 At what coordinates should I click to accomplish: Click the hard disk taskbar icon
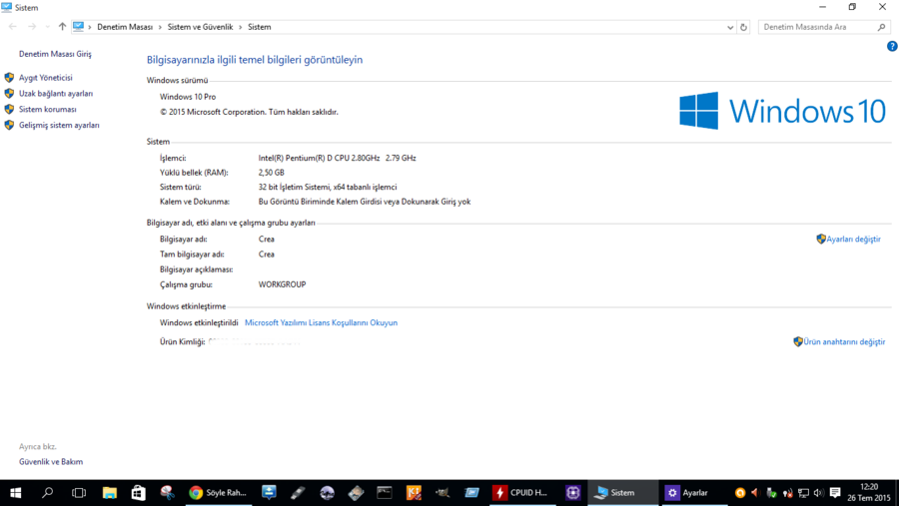(356, 493)
